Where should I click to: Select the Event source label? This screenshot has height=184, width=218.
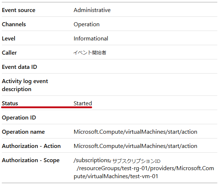coord(19,10)
